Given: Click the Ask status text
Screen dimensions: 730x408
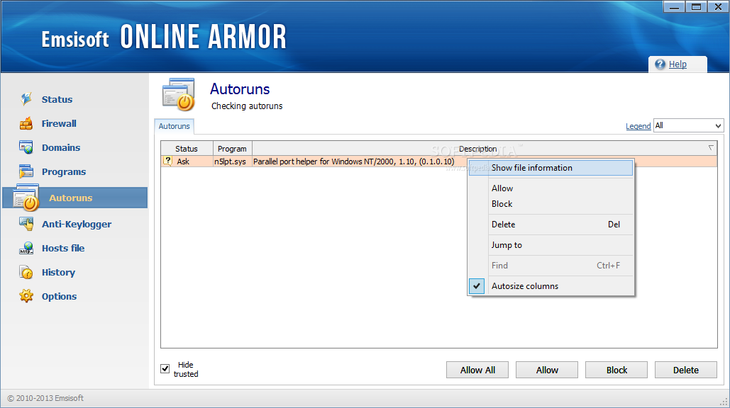Looking at the screenshot, I should [x=183, y=161].
